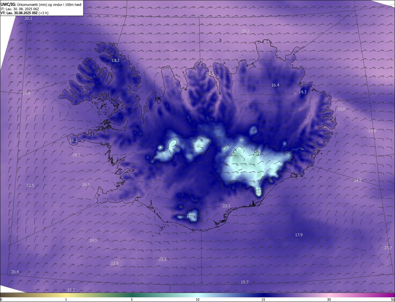Click the 13.3 value over the Westfjords

point(115,61)
